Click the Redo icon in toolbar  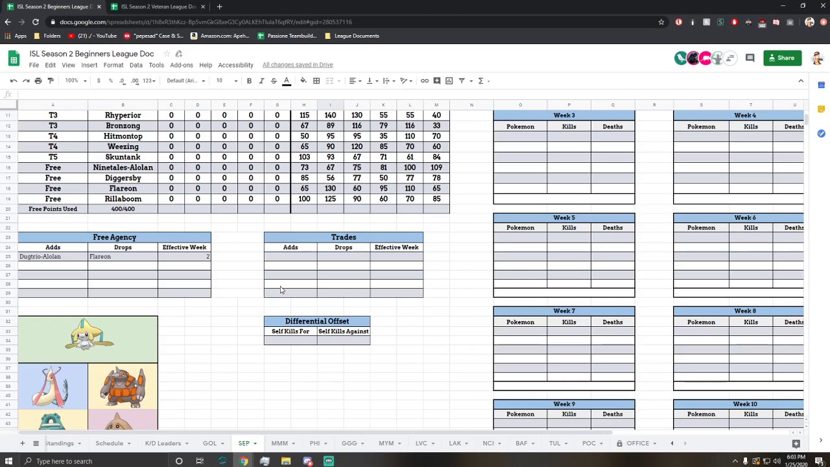[x=26, y=80]
